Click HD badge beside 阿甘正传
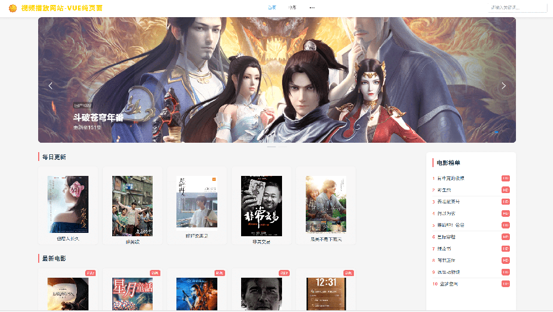Screen dimensions: 553x312 (x=506, y=260)
